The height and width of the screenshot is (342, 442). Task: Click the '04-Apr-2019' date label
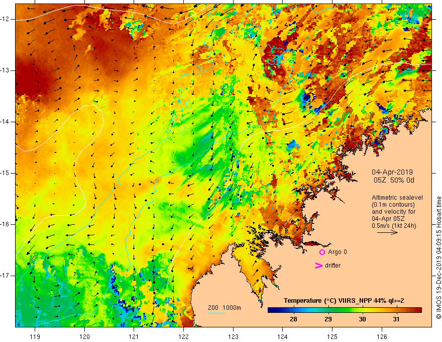click(392, 172)
